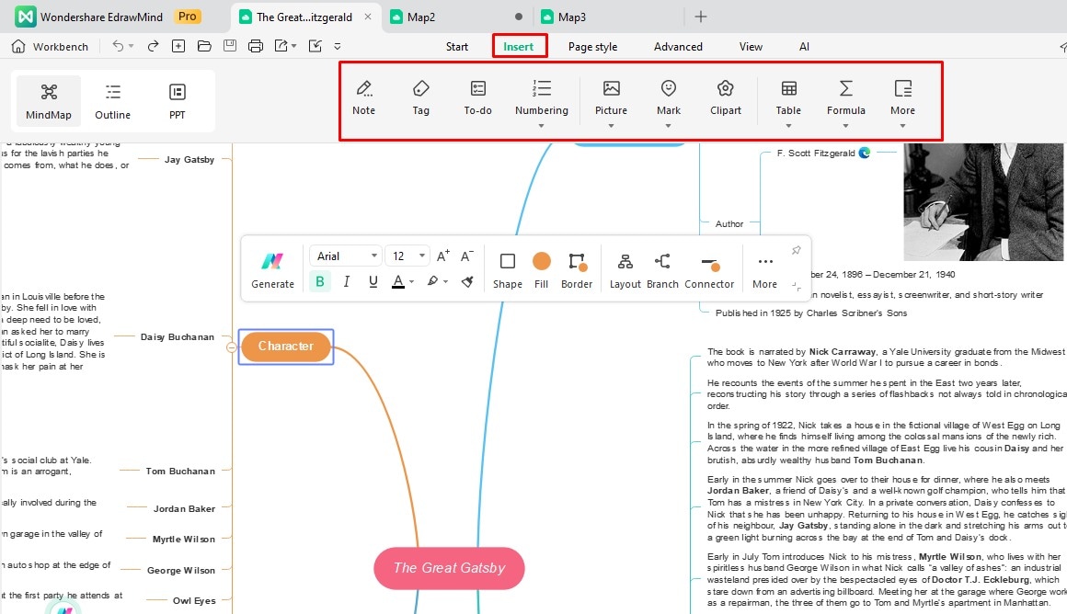This screenshot has width=1067, height=614.
Task: Select The Great Gatsby central topic
Action: 449,568
